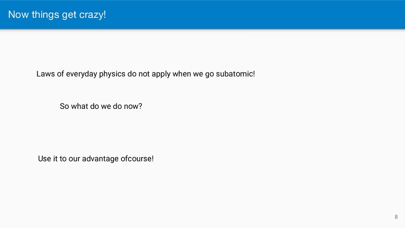Click the text "So what do we do now?"
The height and width of the screenshot is (228, 405).
[x=100, y=106]
